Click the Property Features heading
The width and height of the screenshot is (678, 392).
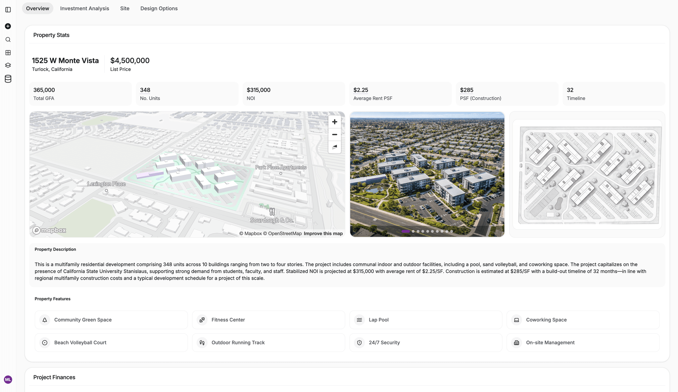53,299
